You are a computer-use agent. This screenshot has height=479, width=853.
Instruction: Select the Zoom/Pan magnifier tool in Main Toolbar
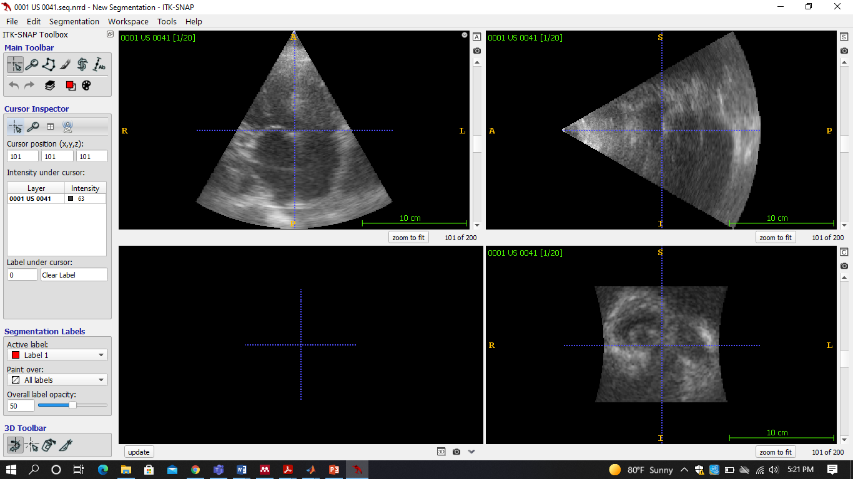(x=32, y=64)
